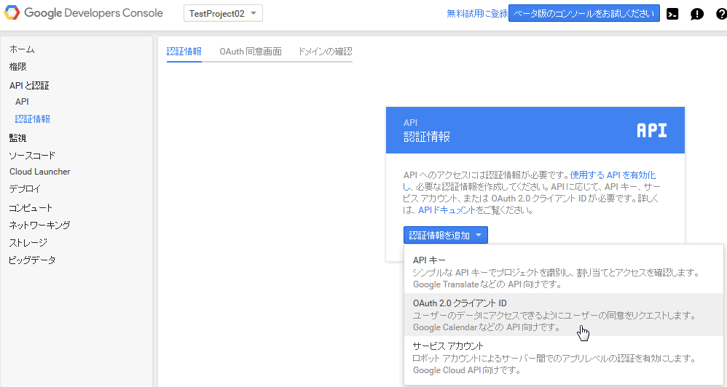727x387 pixels.
Task: Click the ベータ版のコンソールをお試しください button
Action: 584,13
